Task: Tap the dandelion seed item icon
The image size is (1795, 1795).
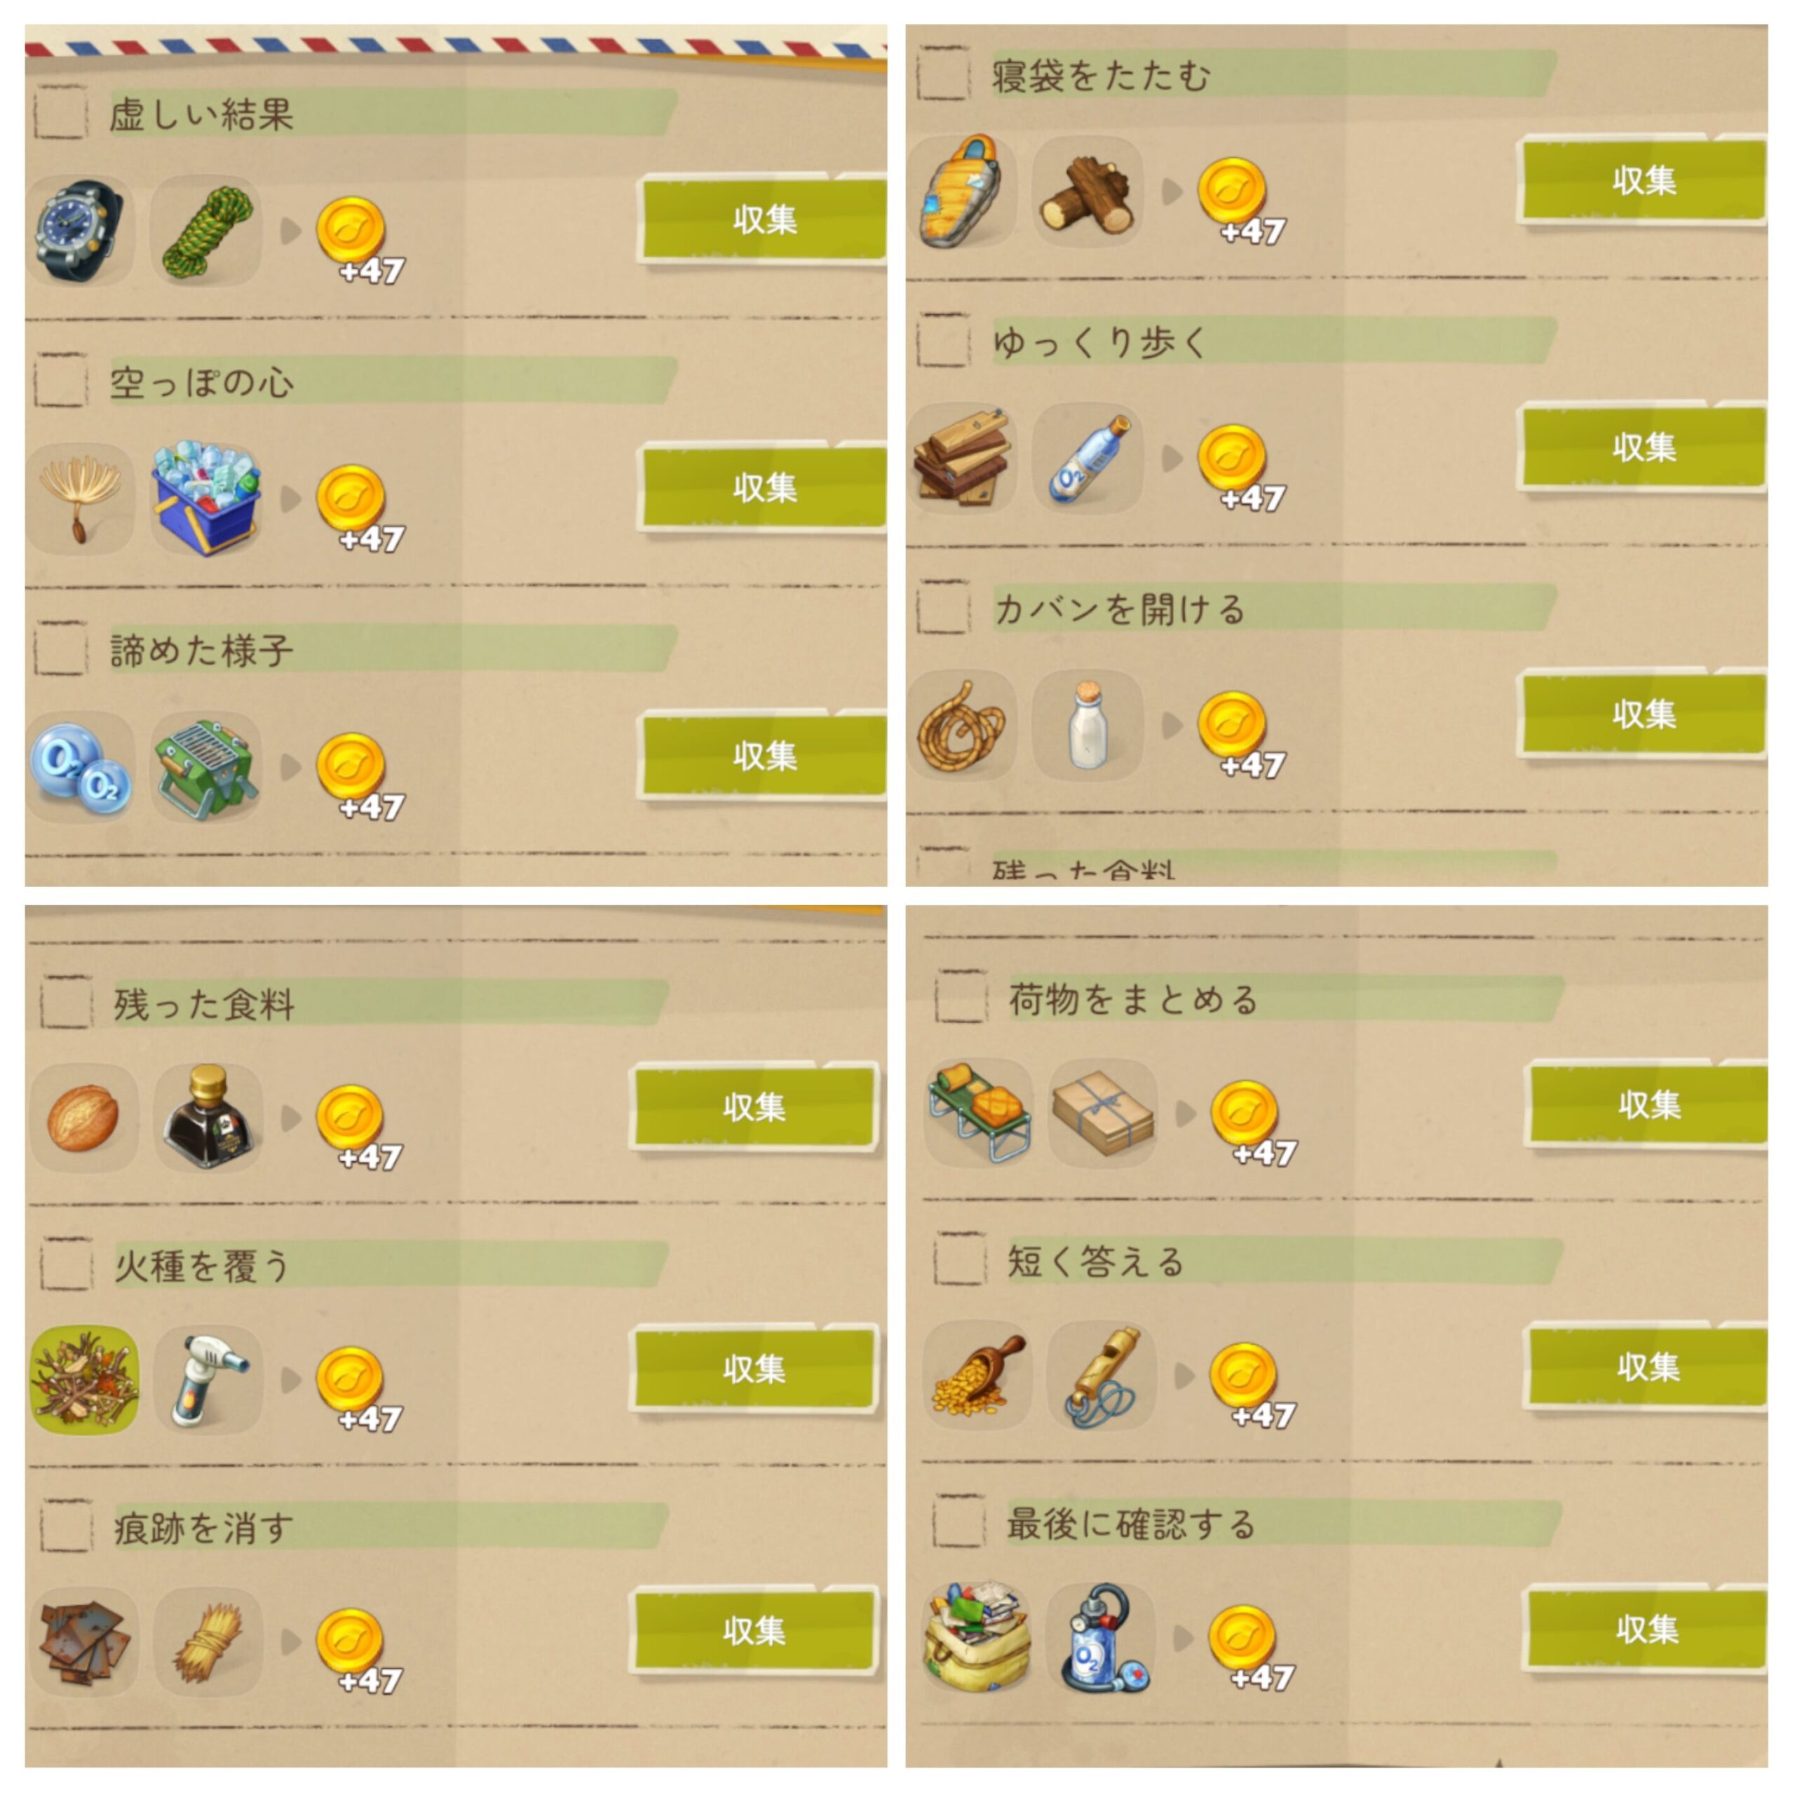Action: click(x=80, y=498)
